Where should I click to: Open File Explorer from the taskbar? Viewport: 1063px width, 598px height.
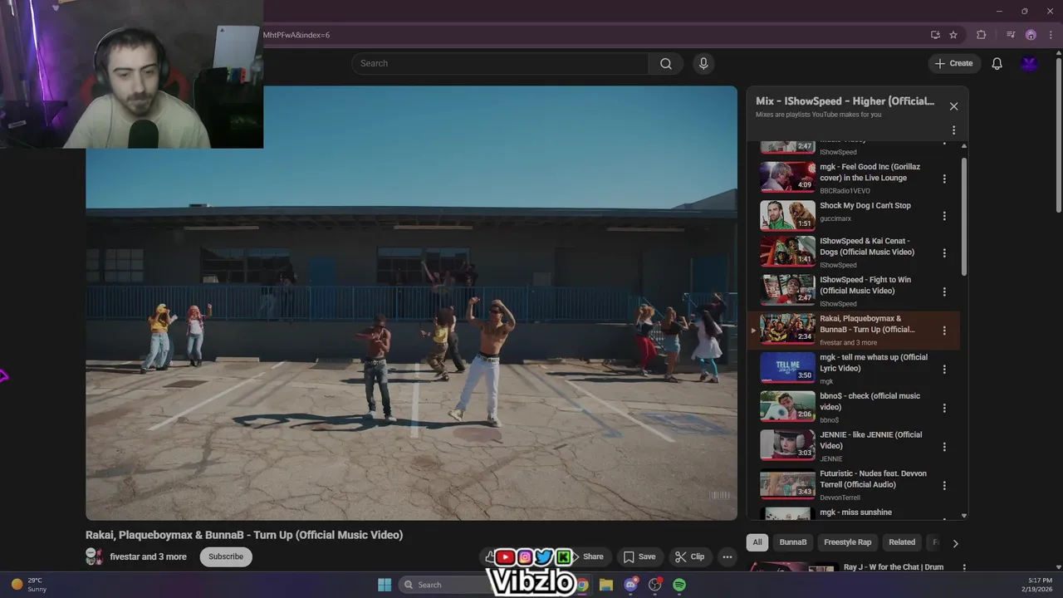pos(606,585)
